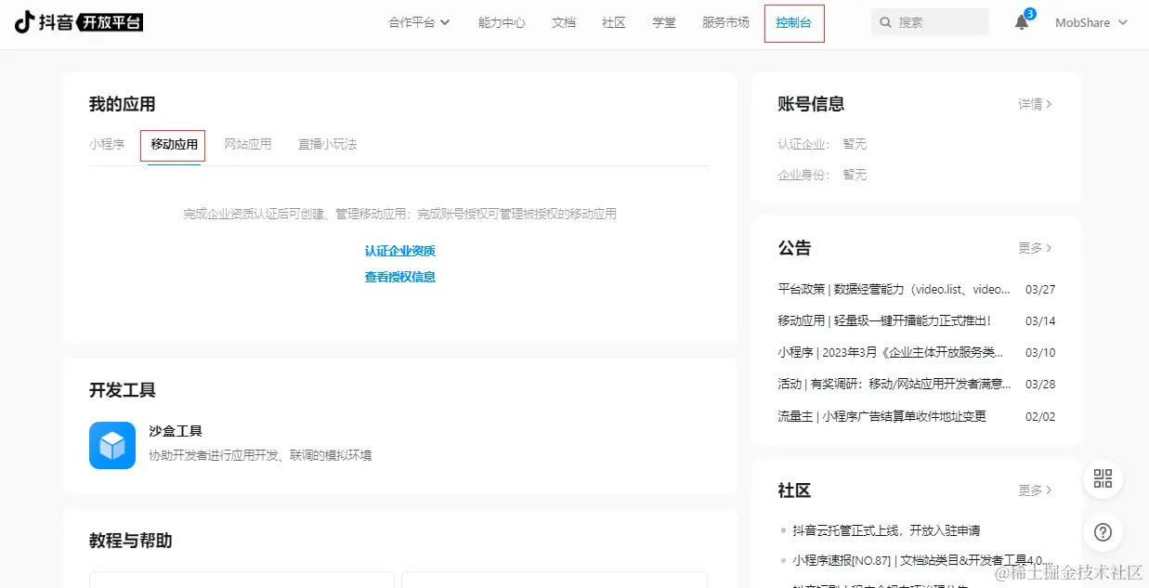Screen dimensions: 1149x588
Task: Click the Douyin open platform logo
Action: coord(79,22)
